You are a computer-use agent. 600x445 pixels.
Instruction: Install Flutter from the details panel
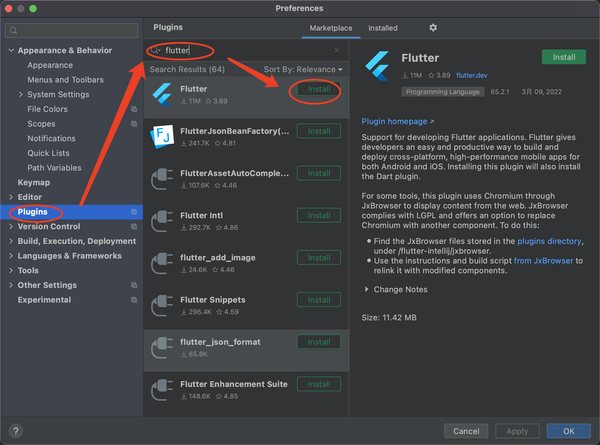tap(564, 57)
